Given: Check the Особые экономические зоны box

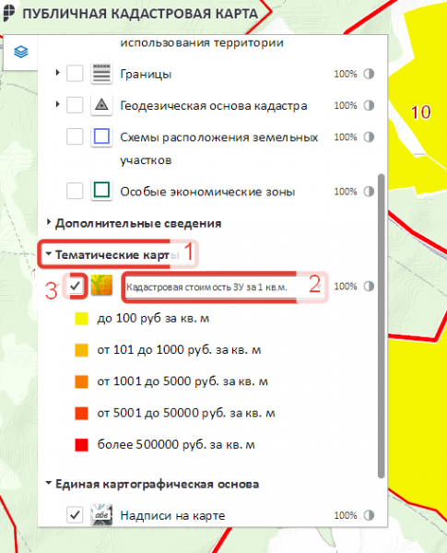Looking at the screenshot, I should click(x=75, y=191).
